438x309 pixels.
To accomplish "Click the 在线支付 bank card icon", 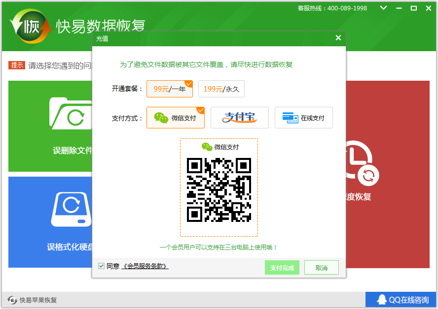I will [x=290, y=118].
